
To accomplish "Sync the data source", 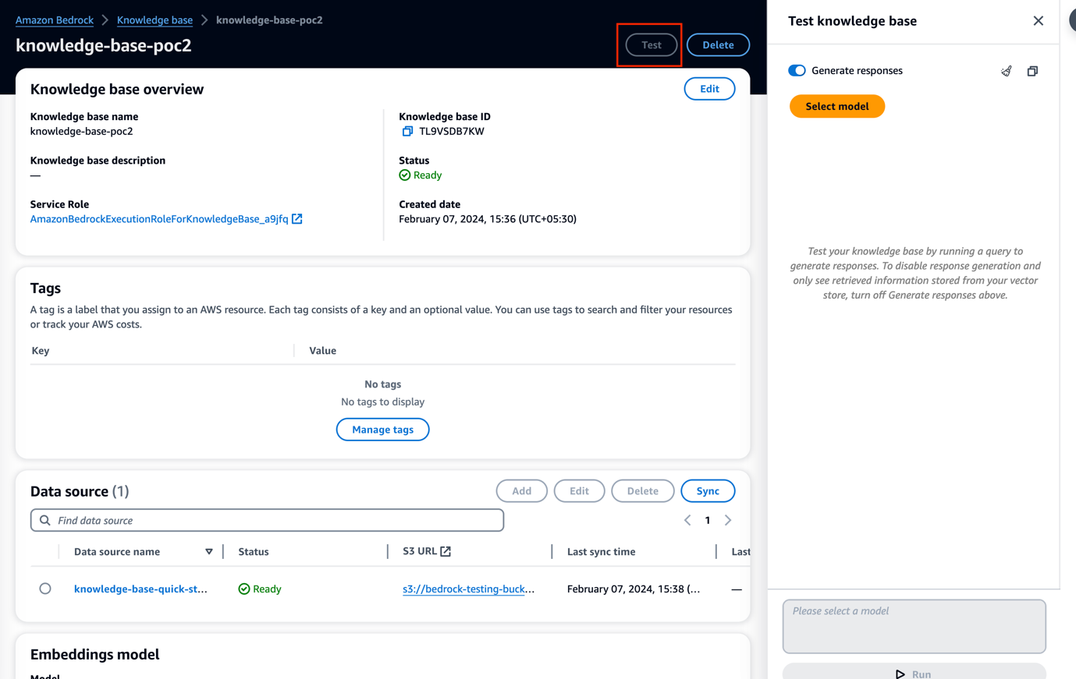I will click(708, 491).
